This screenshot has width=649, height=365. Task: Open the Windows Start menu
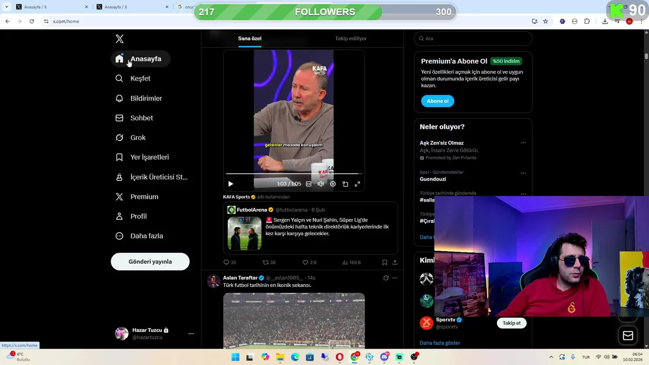235,357
